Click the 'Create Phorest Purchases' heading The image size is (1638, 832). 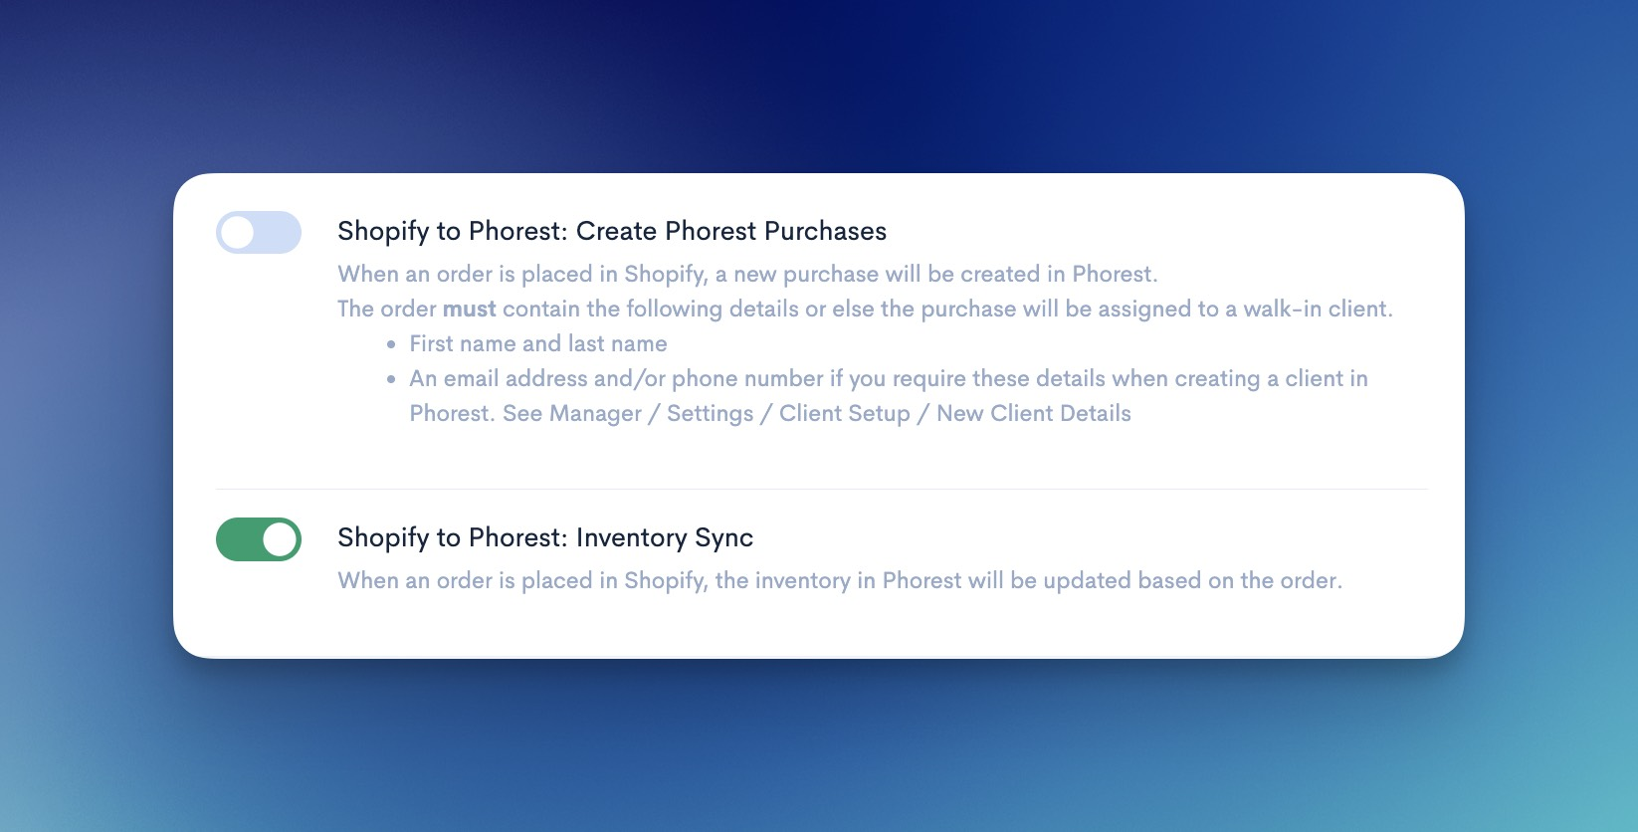(x=612, y=231)
